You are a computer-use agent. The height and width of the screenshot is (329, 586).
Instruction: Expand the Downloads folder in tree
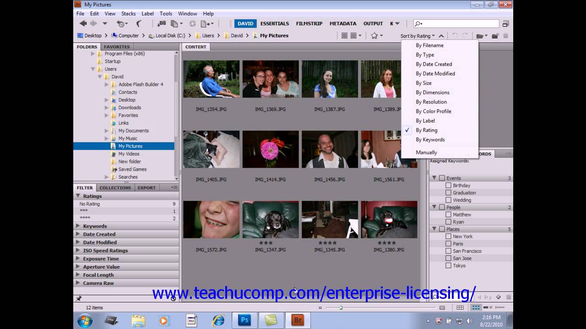(106, 107)
